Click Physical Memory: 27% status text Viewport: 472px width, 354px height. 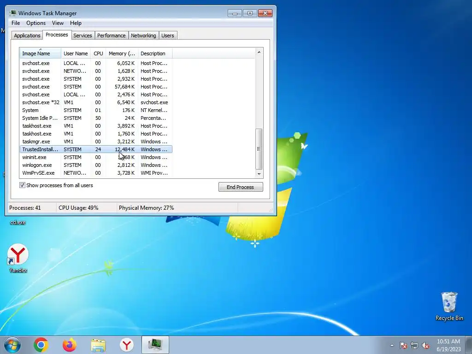146,208
